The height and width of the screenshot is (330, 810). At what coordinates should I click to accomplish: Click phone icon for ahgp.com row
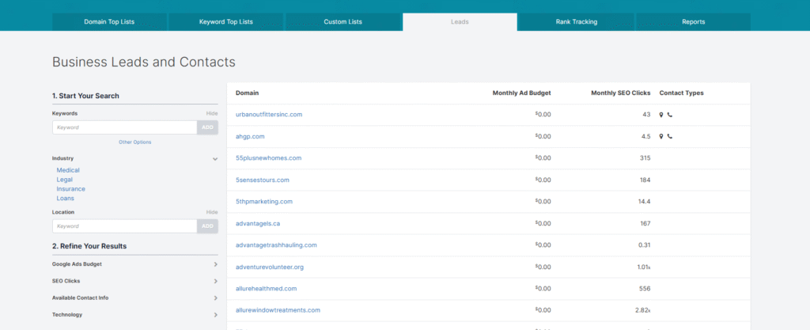(670, 136)
